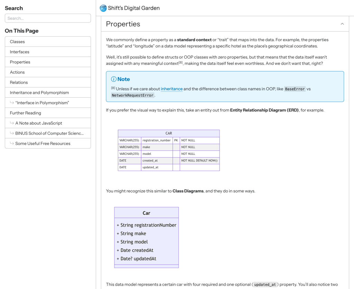This screenshot has width=354, height=289.
Task: Follow the inheritance hyperlink in the Note
Action: (x=172, y=89)
